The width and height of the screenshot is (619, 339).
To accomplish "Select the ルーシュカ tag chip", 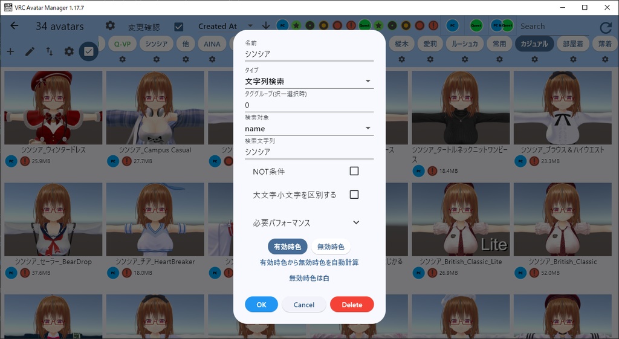I will 465,44.
